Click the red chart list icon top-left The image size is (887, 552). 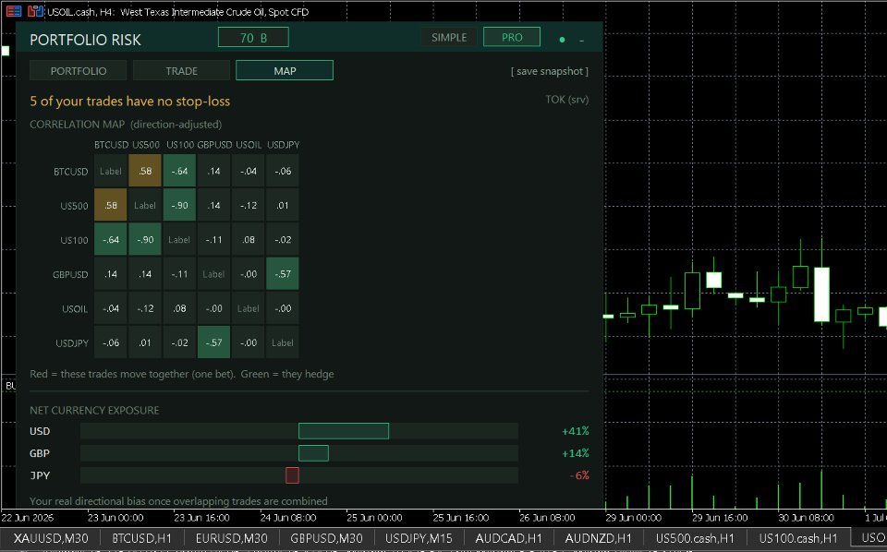click(x=14, y=11)
